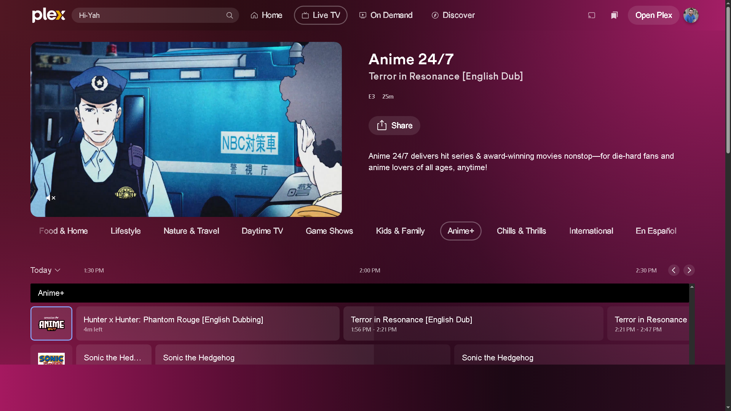Click the guide scrollbar up arrow

(x=692, y=287)
